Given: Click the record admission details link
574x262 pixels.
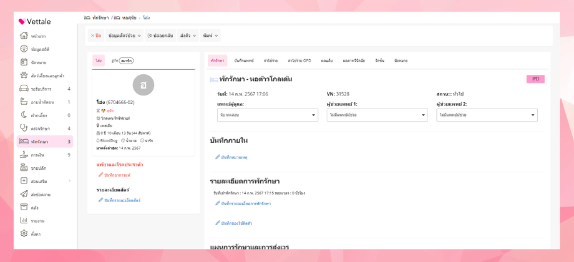Looking at the screenshot, I should [x=243, y=203].
